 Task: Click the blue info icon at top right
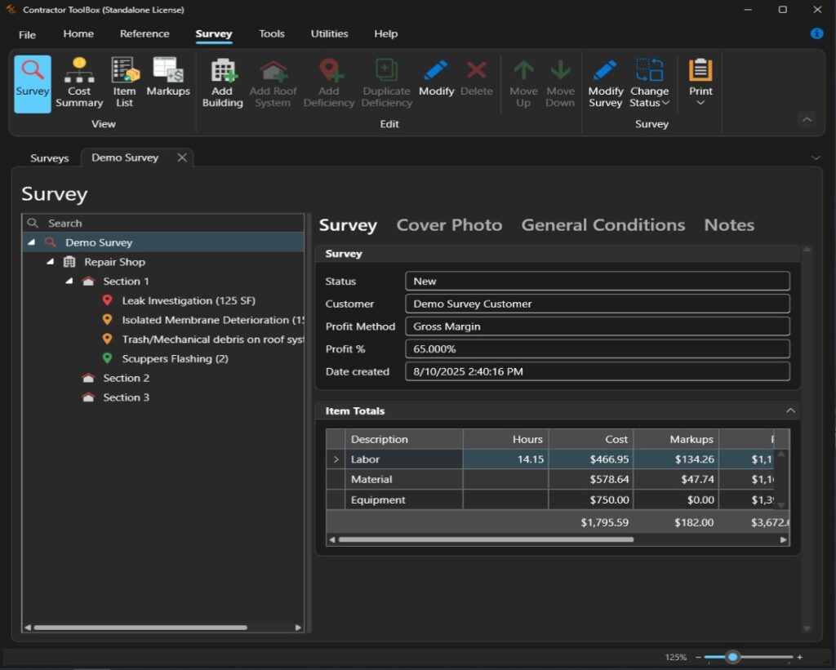point(816,33)
